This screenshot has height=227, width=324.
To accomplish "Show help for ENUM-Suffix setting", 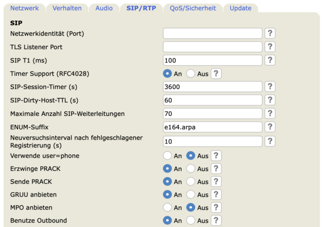I will (x=270, y=127).
